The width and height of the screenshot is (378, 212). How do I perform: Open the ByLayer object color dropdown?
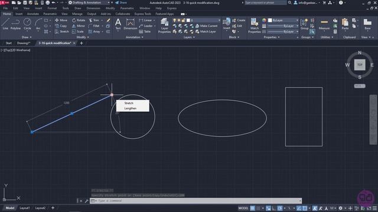[x=283, y=20]
